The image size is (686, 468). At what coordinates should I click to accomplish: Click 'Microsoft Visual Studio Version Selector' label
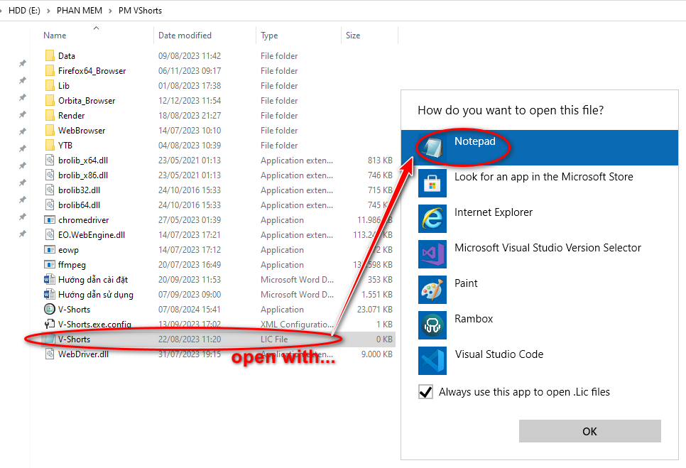coord(548,248)
